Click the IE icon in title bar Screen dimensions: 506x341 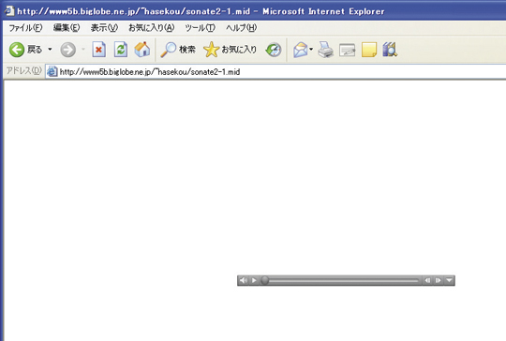point(9,11)
